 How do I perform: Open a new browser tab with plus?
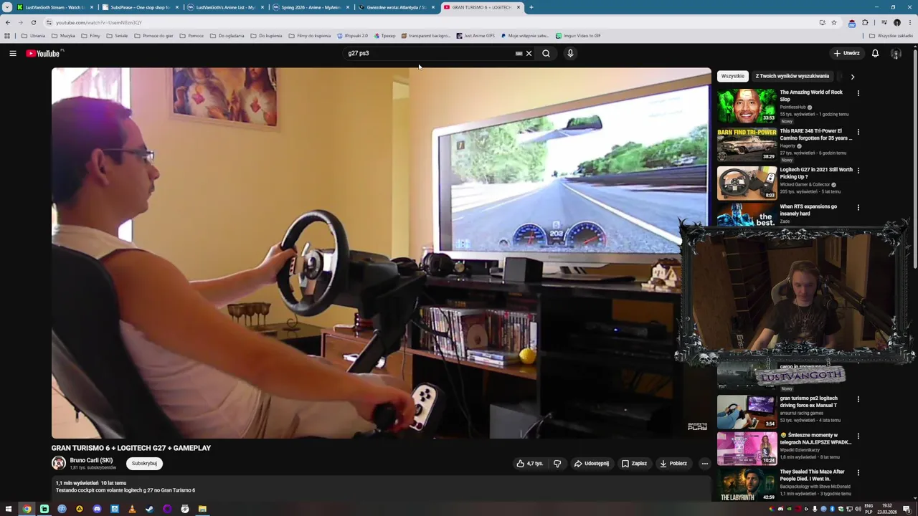tap(531, 7)
